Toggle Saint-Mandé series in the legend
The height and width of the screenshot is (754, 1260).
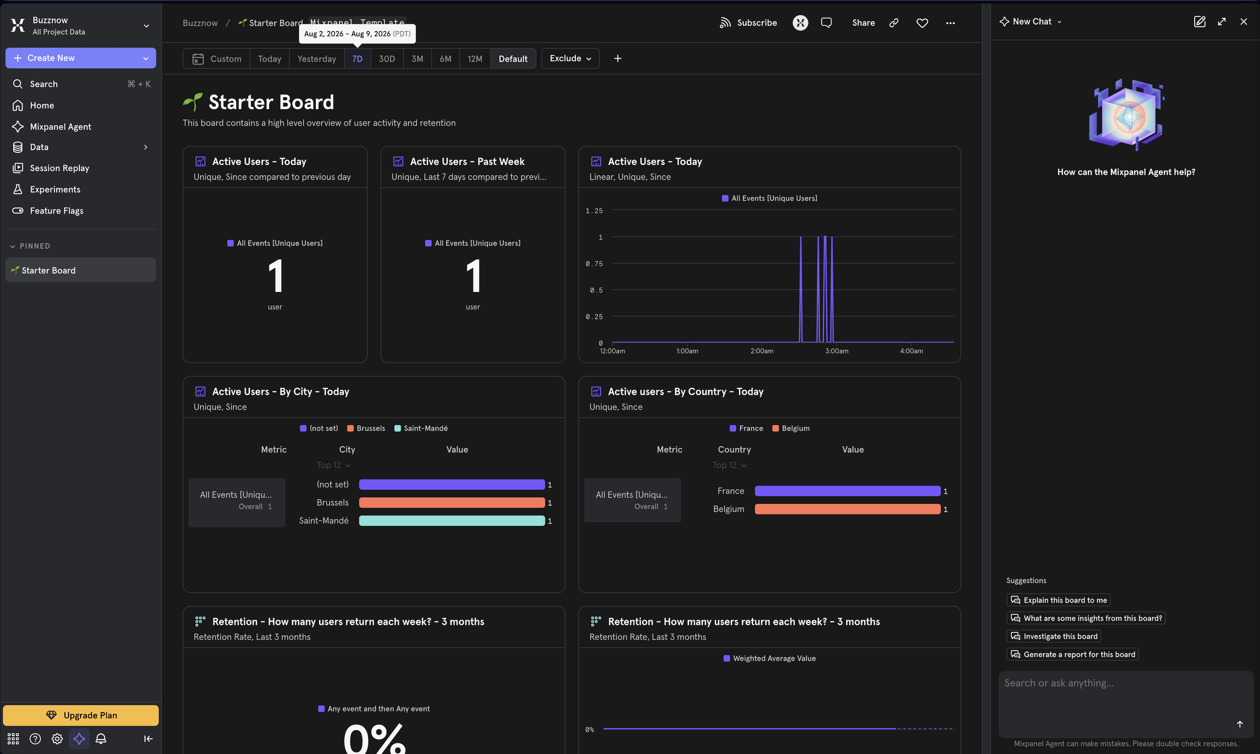[x=421, y=428]
